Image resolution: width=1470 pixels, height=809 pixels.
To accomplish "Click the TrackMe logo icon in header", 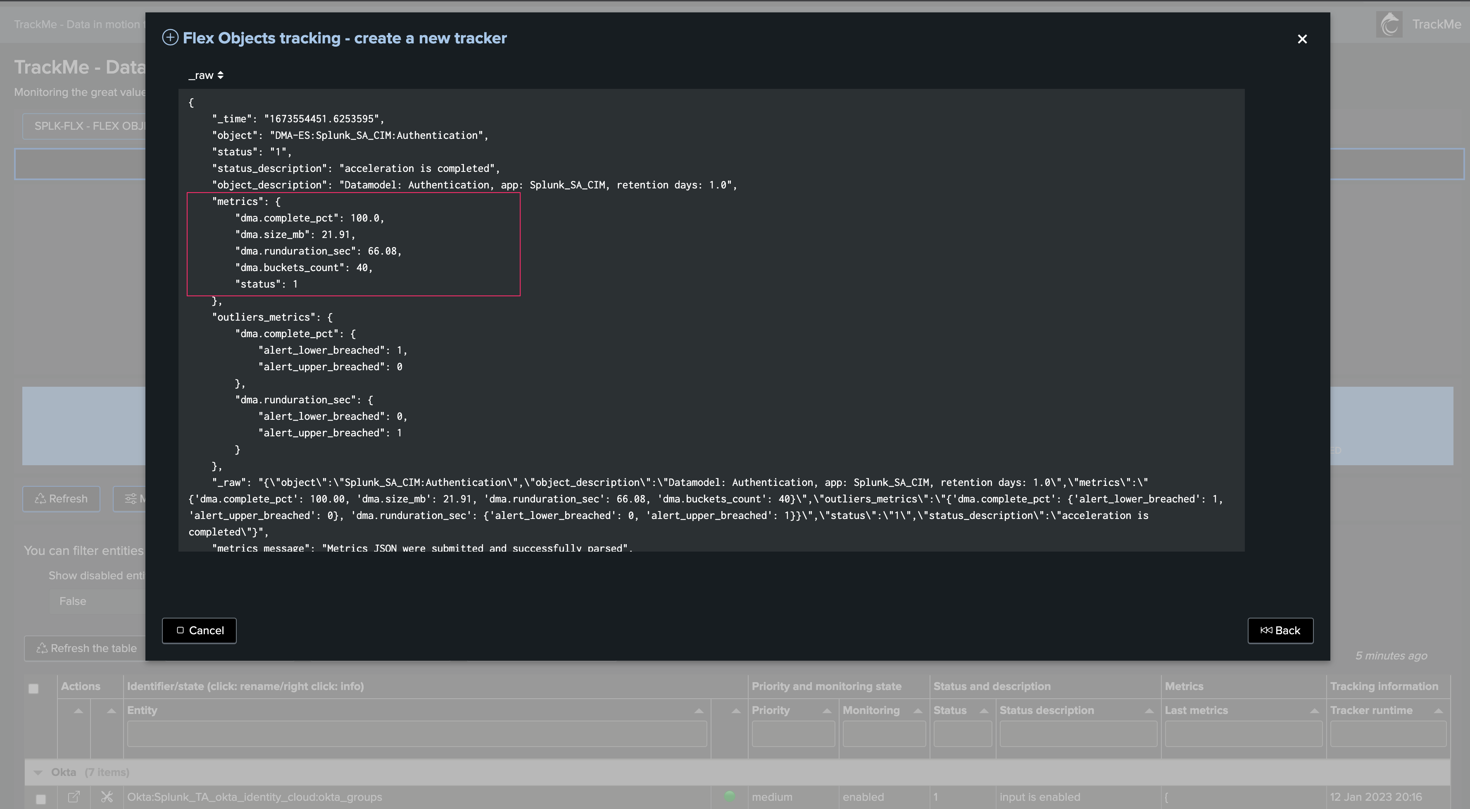I will click(1389, 24).
